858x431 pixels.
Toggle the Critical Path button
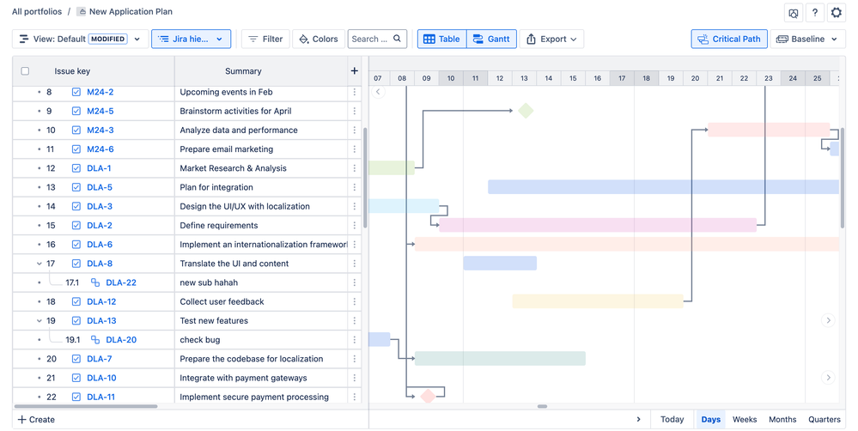[x=729, y=39]
